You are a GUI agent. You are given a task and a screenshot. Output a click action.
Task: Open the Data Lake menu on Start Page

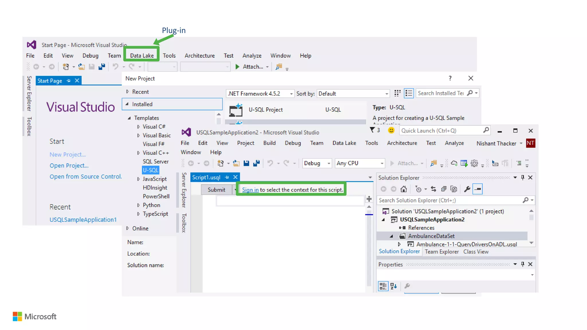(142, 56)
